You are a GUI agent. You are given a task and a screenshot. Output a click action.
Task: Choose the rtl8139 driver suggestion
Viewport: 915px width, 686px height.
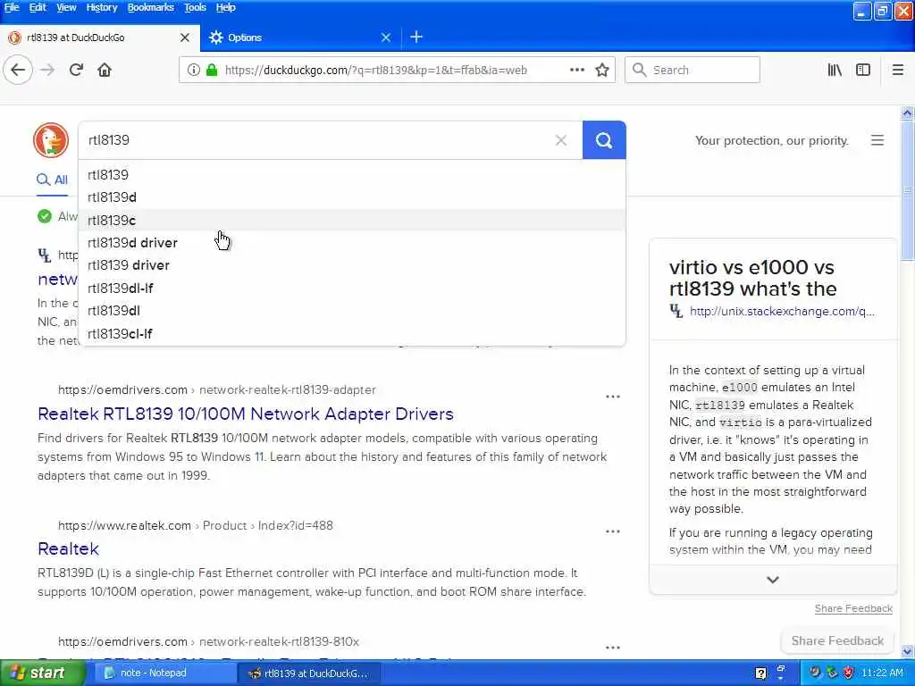point(352,265)
